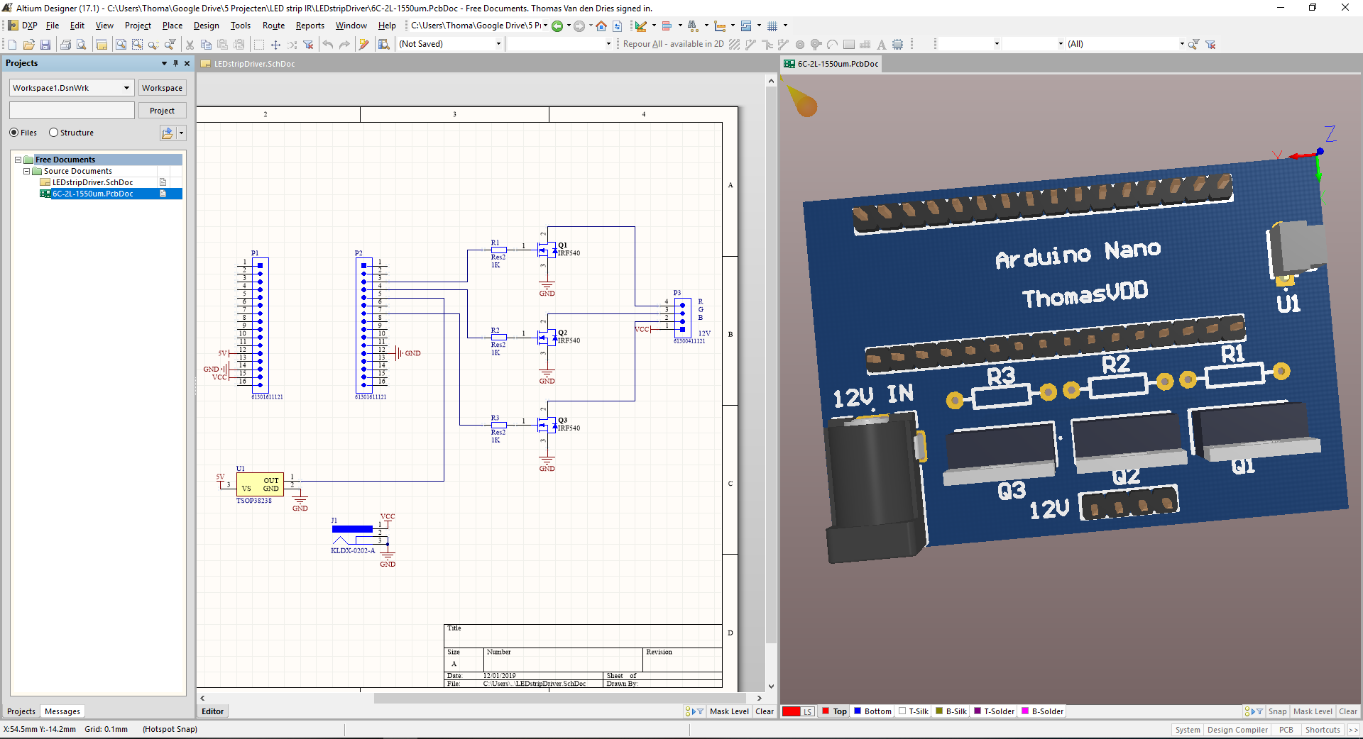Toggle Snap in the PCB status bar
The image size is (1363, 739).
tap(1277, 711)
